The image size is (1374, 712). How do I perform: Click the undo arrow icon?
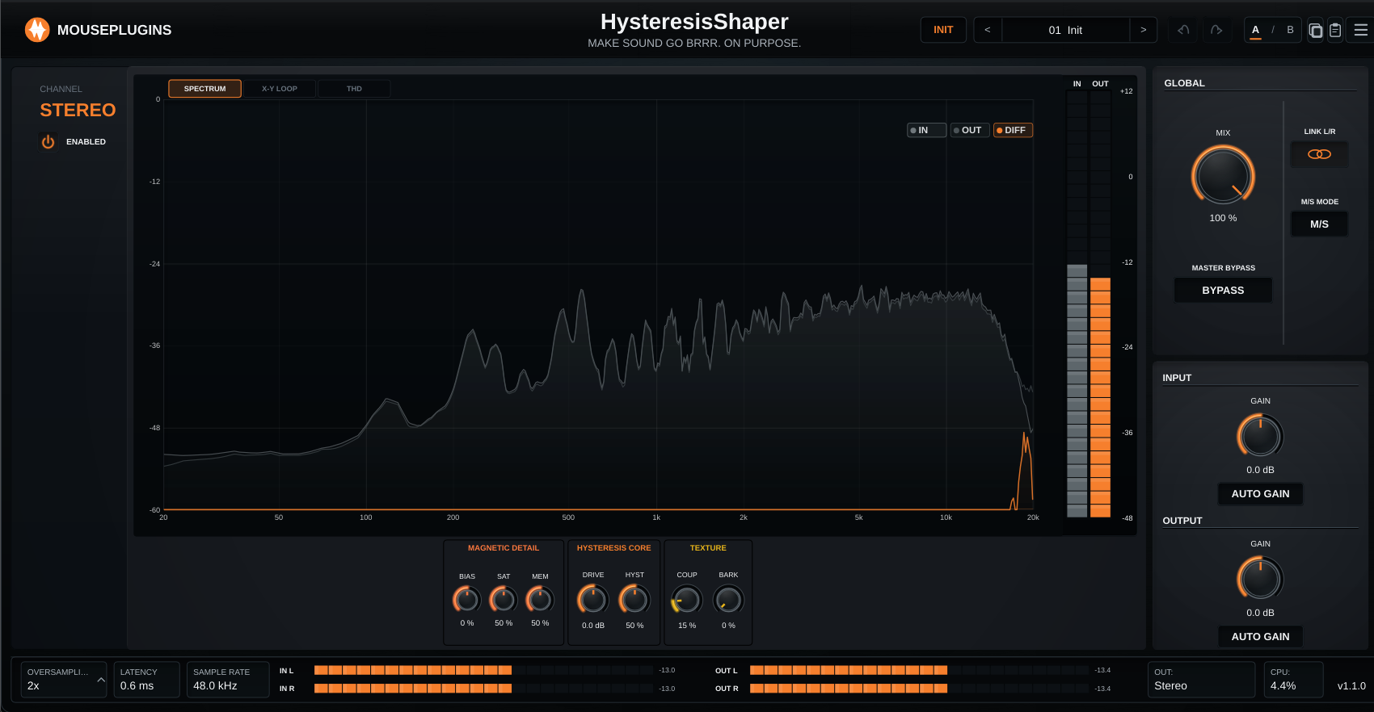[x=1184, y=30]
